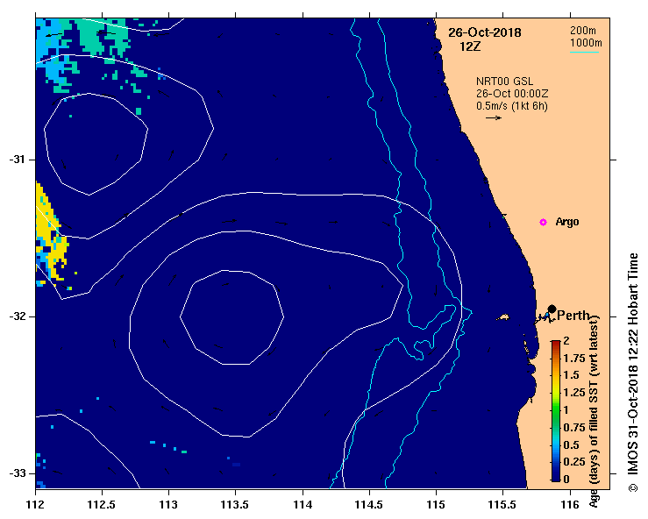Screen dimensions: 648x519
Task: Click the IMOS copyright timestamp text
Action: pos(633,372)
